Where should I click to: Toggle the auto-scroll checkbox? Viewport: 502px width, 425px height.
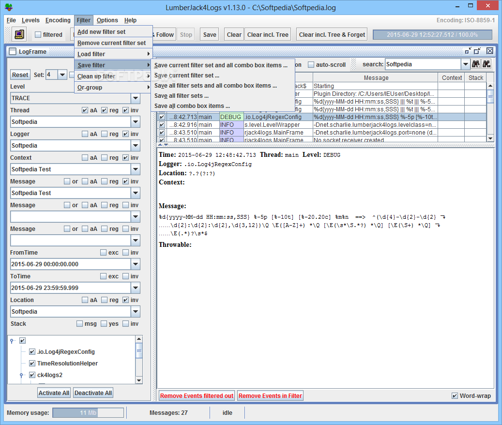point(311,65)
